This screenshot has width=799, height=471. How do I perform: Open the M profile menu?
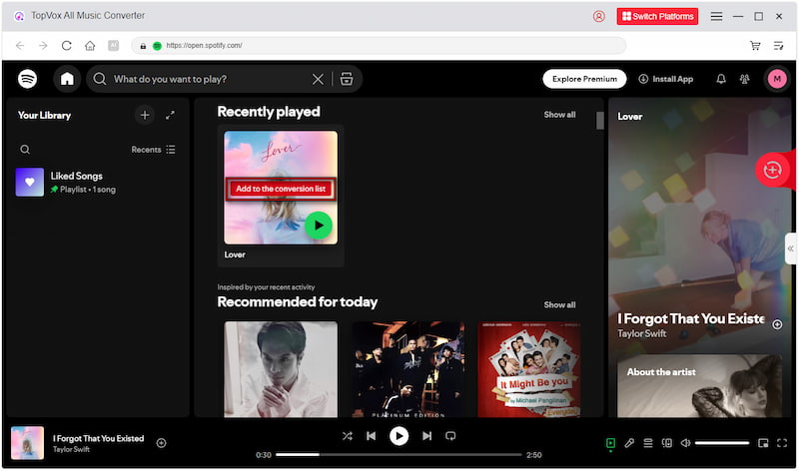[x=777, y=79]
